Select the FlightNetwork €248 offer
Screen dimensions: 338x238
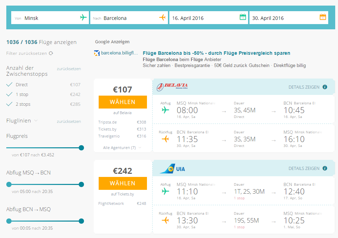122,203
